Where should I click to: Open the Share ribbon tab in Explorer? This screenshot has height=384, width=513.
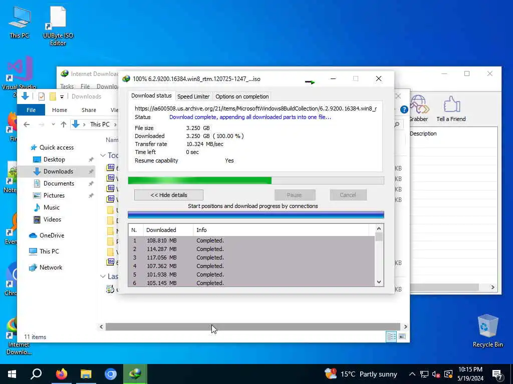tap(89, 110)
